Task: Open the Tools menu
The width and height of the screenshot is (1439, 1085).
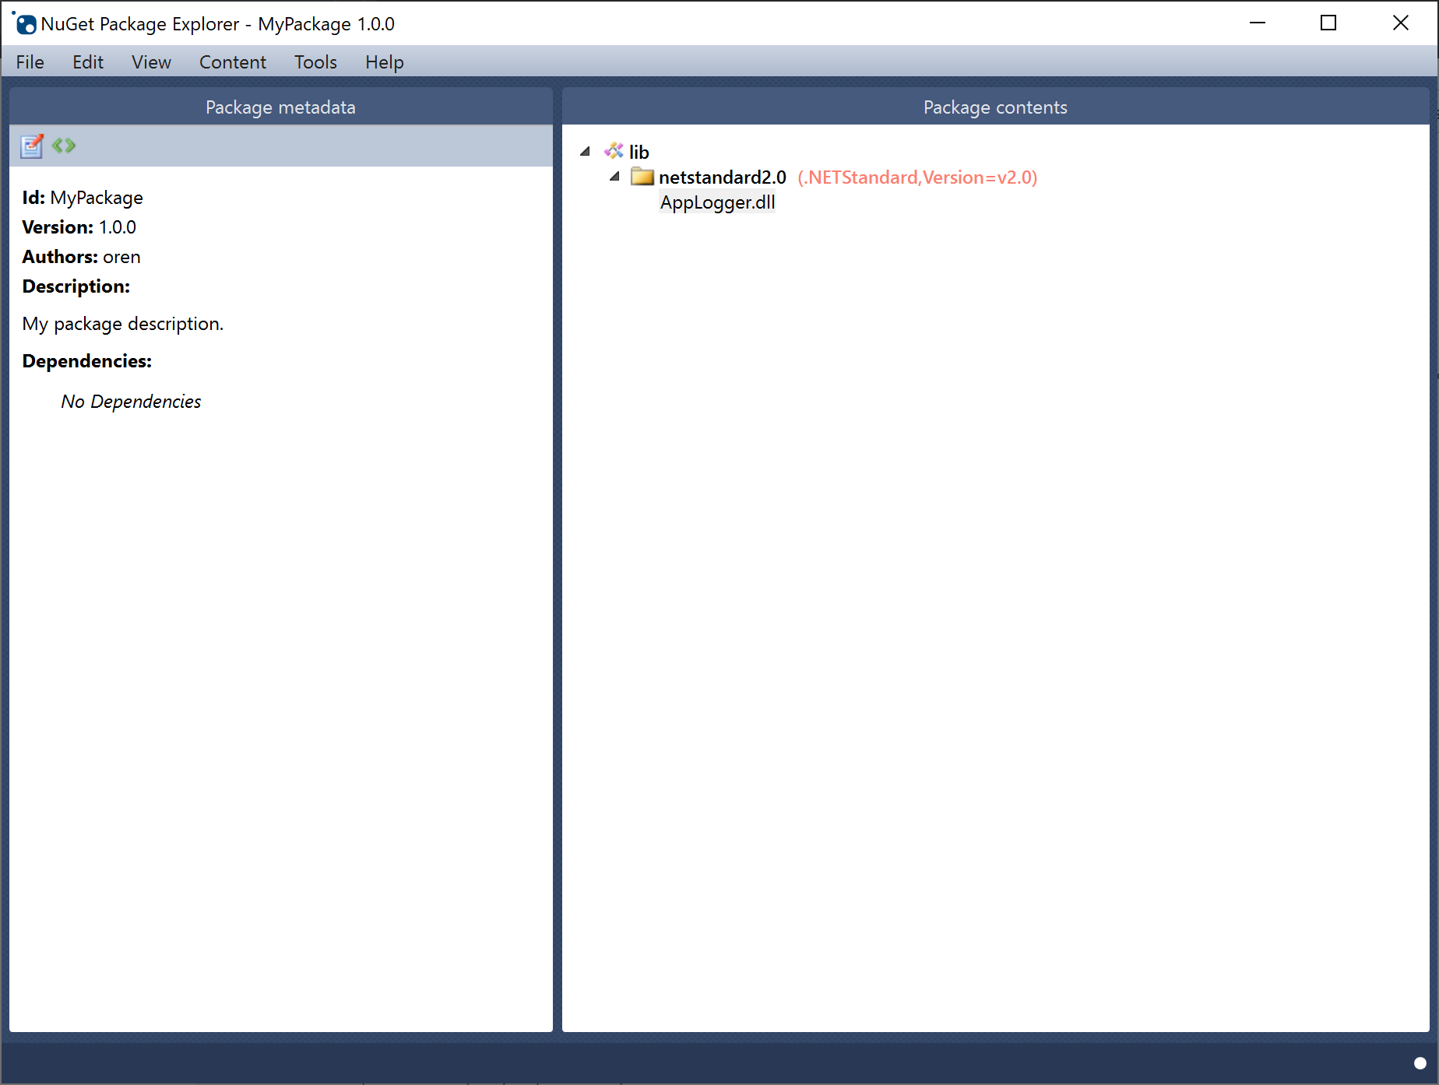Action: 315,62
